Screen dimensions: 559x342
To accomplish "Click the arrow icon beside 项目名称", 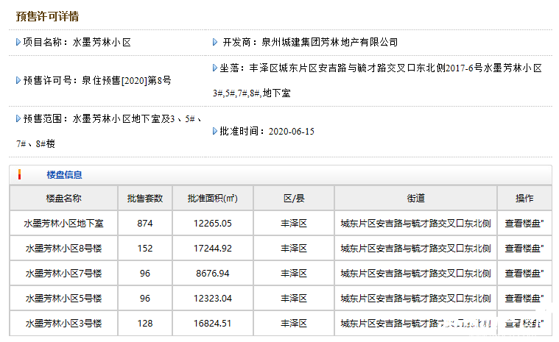I will pos(18,43).
